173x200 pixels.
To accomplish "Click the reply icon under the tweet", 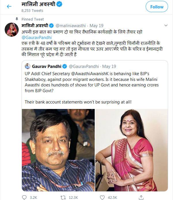I will click(25, 197).
